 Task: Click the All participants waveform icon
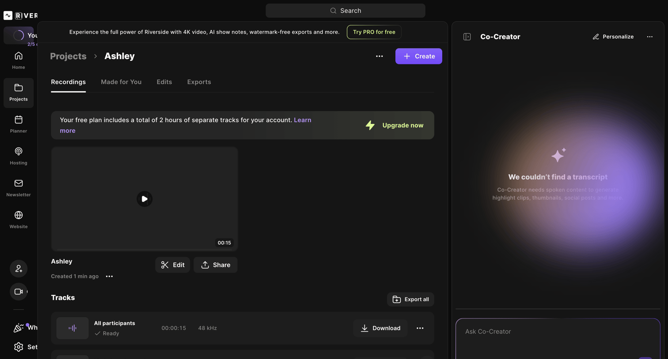72,328
